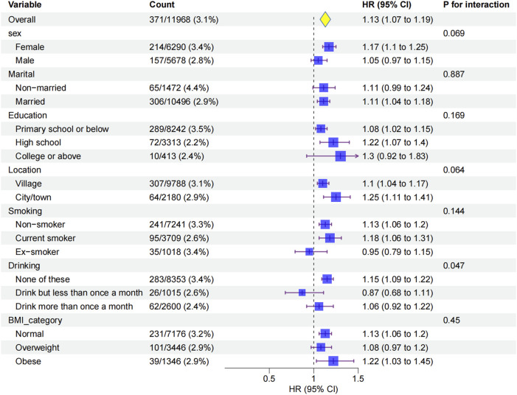Click the x-axis tick label 0.5
The width and height of the screenshot is (517, 395).
tap(269, 379)
